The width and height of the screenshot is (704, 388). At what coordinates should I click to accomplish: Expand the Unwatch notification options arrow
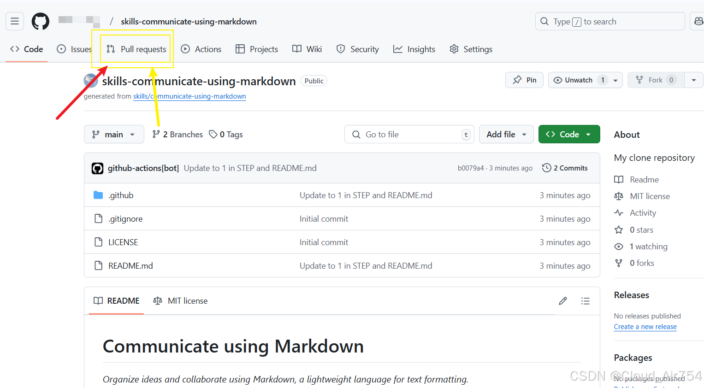pyautogui.click(x=615, y=80)
